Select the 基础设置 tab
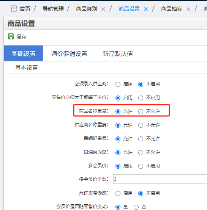The height and width of the screenshot is (210, 207). click(x=24, y=53)
